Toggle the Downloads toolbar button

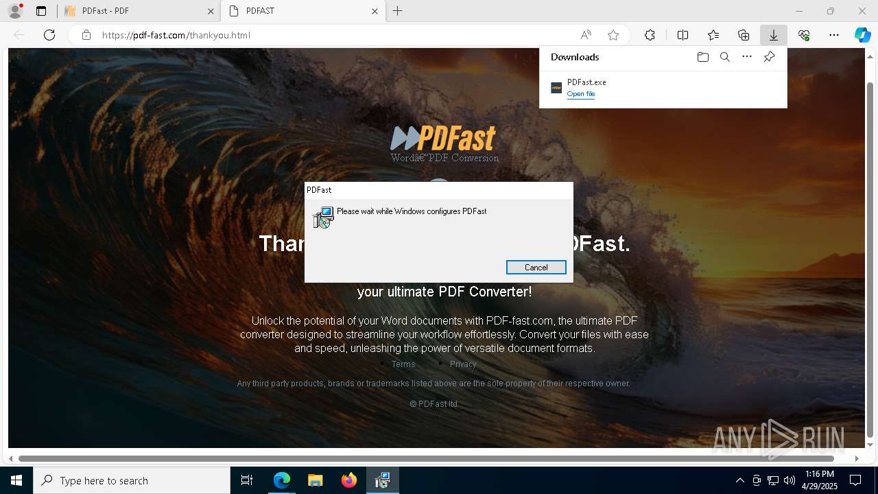tap(774, 35)
